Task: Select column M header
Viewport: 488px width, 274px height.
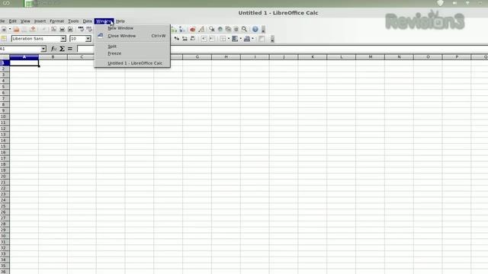Action: click(370, 57)
